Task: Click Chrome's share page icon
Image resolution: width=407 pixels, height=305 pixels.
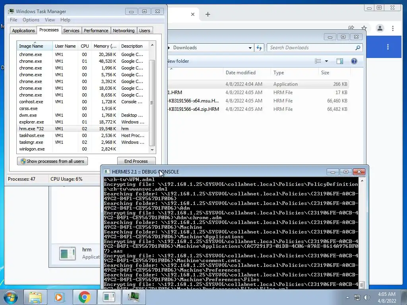Action: click(351, 28)
